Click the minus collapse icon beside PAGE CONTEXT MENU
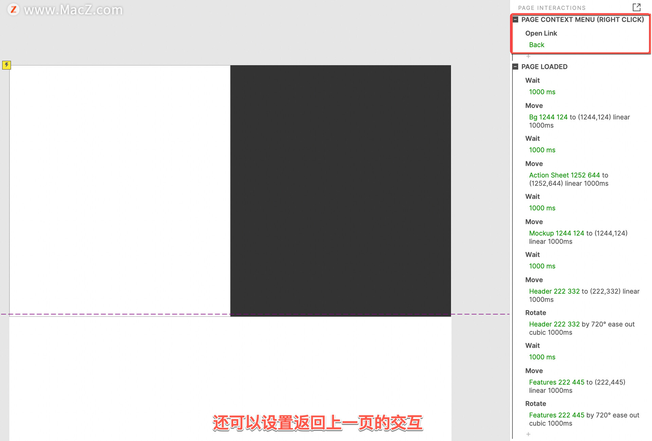 click(x=516, y=20)
